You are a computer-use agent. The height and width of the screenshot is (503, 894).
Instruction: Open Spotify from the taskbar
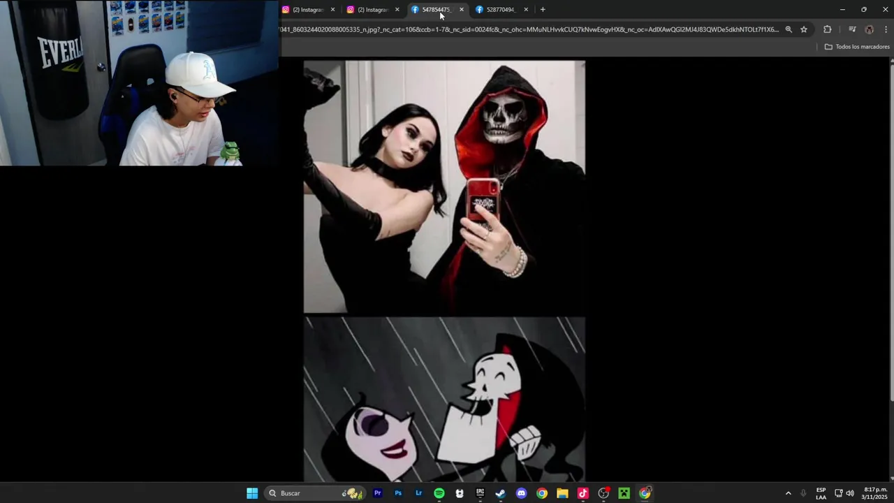pyautogui.click(x=439, y=493)
